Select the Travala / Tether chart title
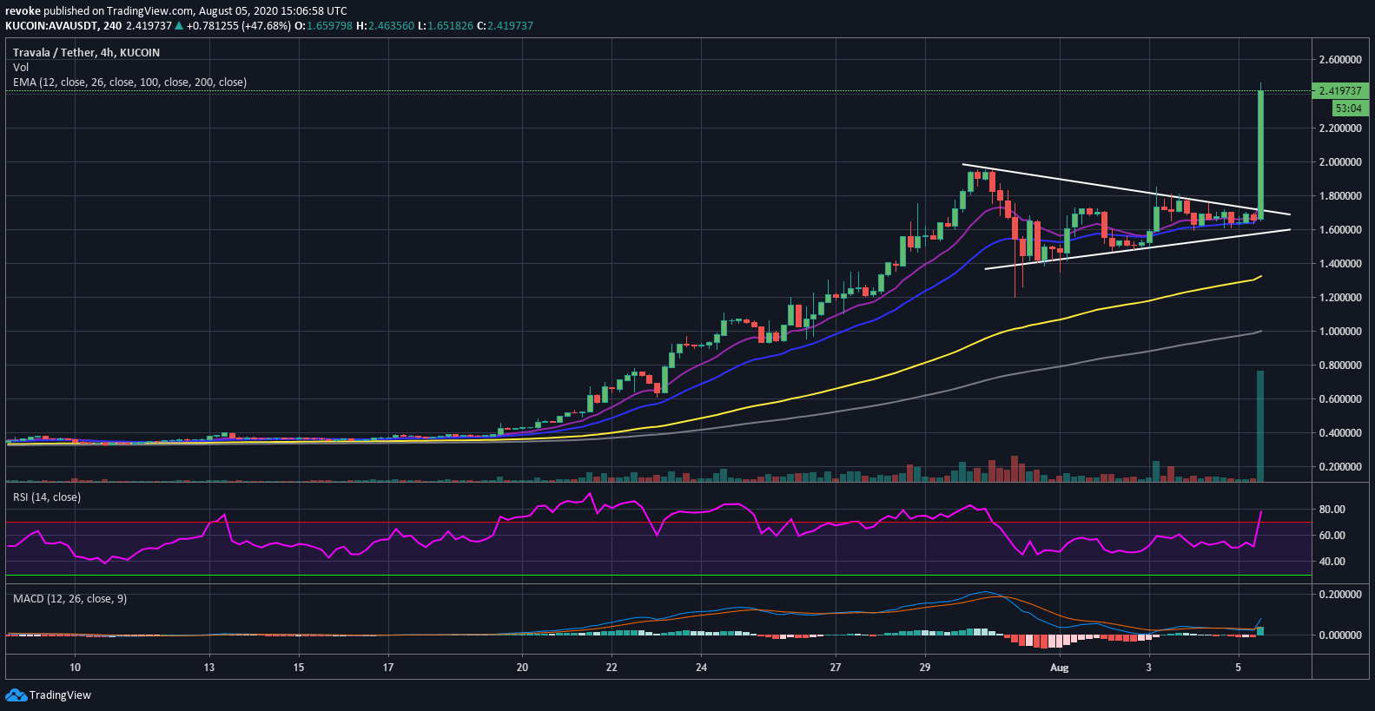 86,52
